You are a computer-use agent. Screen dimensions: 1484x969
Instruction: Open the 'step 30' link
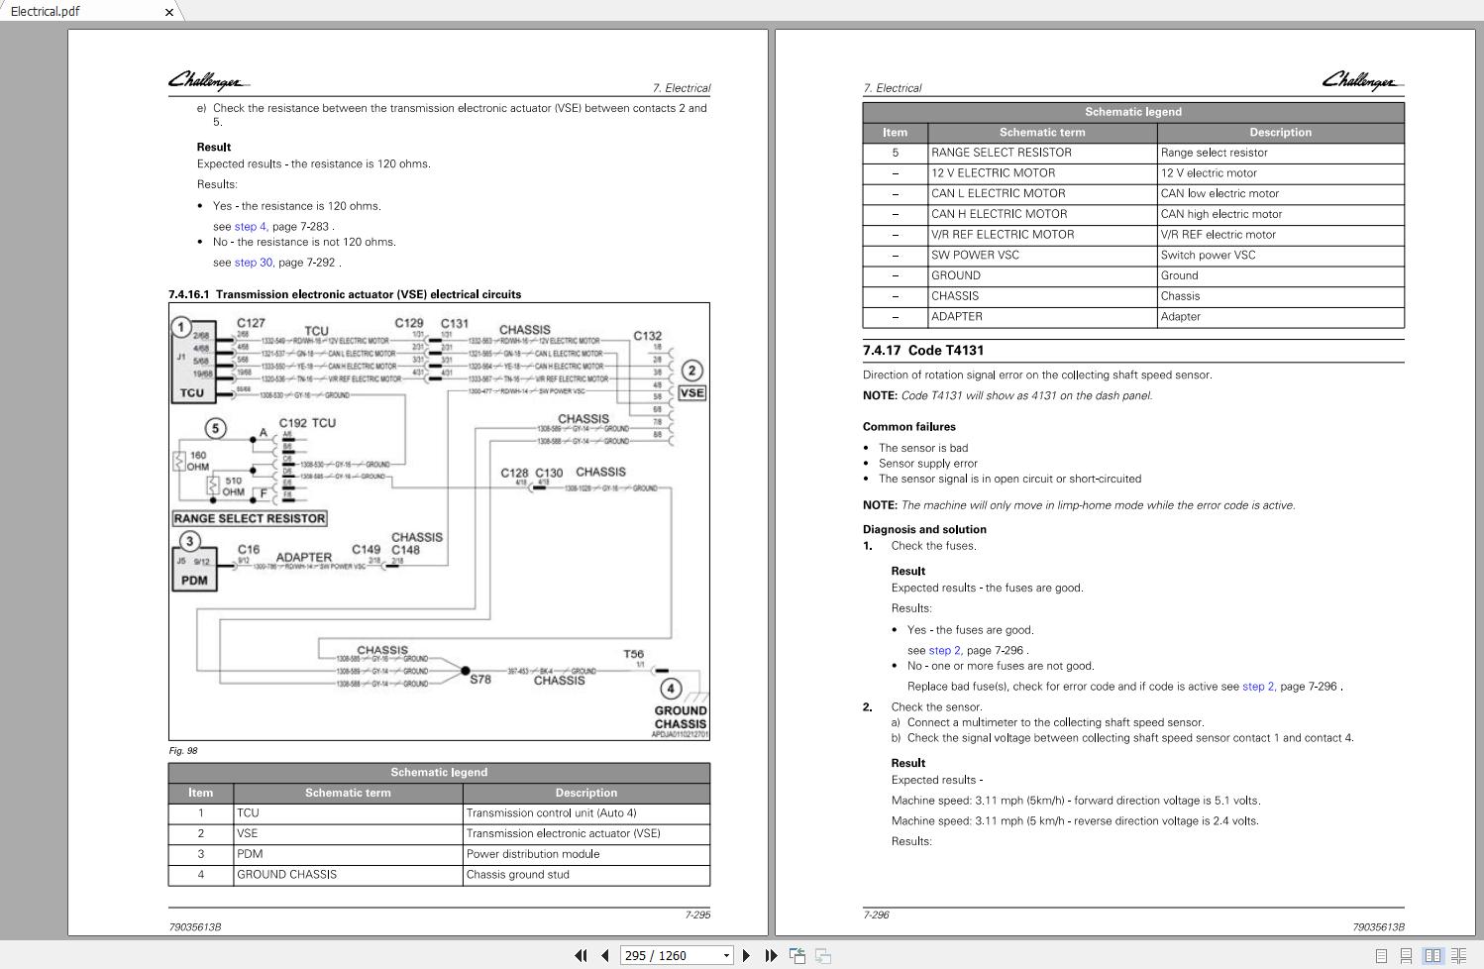254,263
